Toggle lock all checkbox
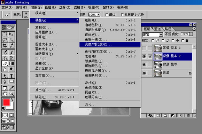Image resolution: width=202 pixels, height=134 pixels. point(182,41)
